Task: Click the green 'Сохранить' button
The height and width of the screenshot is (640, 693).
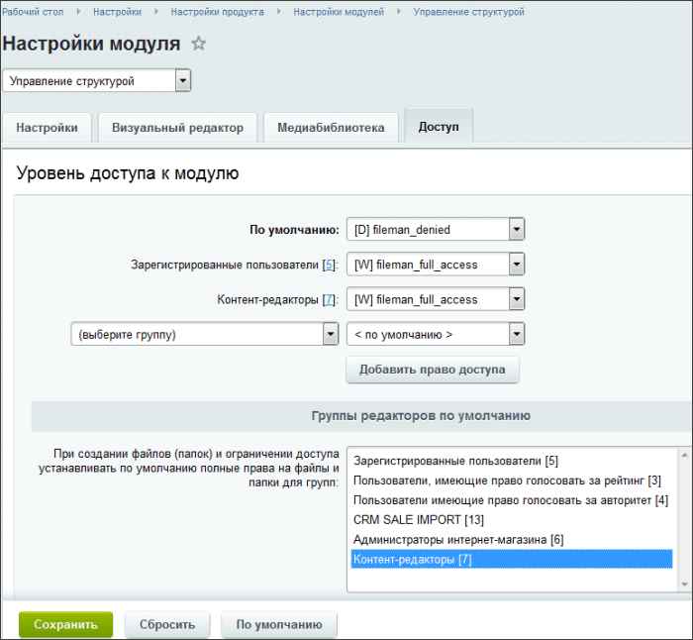Action: pos(65,625)
